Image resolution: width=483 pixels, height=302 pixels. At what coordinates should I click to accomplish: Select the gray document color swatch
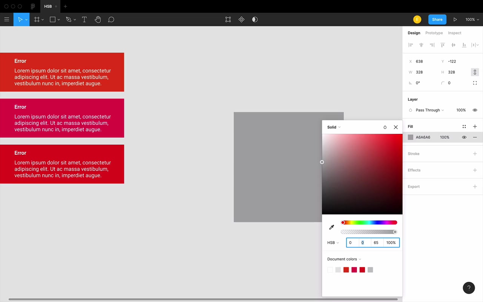[370, 270]
